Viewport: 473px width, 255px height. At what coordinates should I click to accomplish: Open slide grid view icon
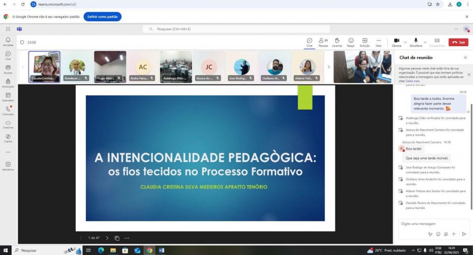[x=117, y=238]
